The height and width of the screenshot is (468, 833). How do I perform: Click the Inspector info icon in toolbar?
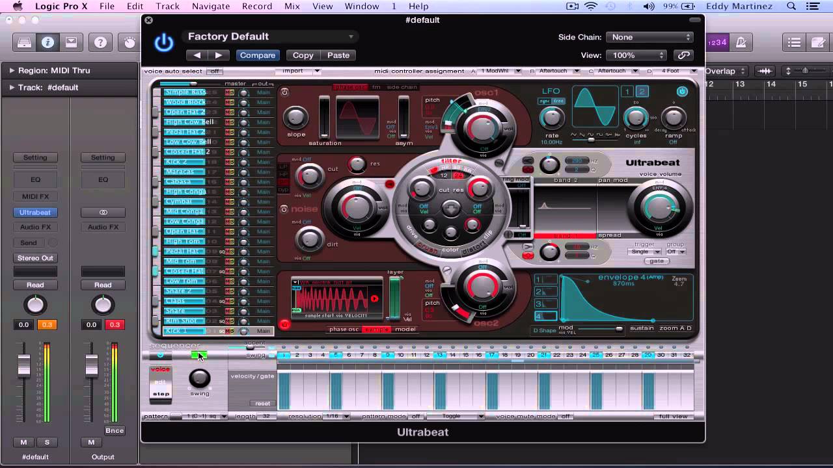coord(48,43)
